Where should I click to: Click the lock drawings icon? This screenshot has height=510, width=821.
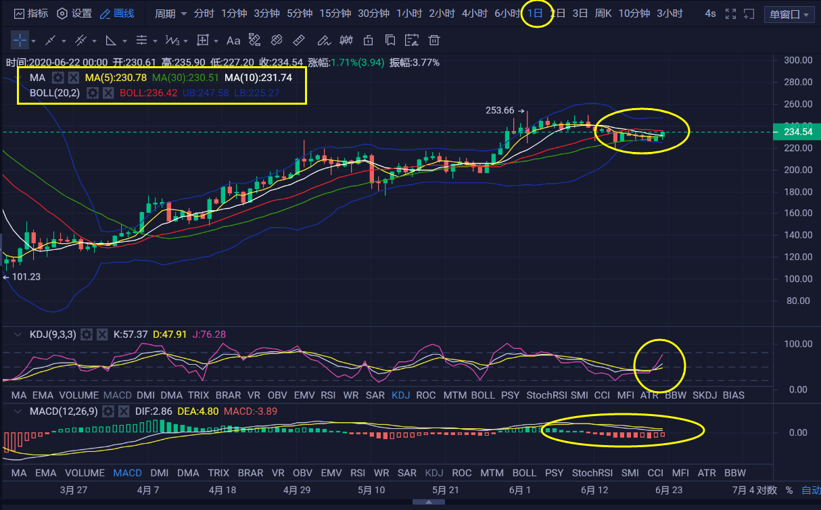point(369,41)
